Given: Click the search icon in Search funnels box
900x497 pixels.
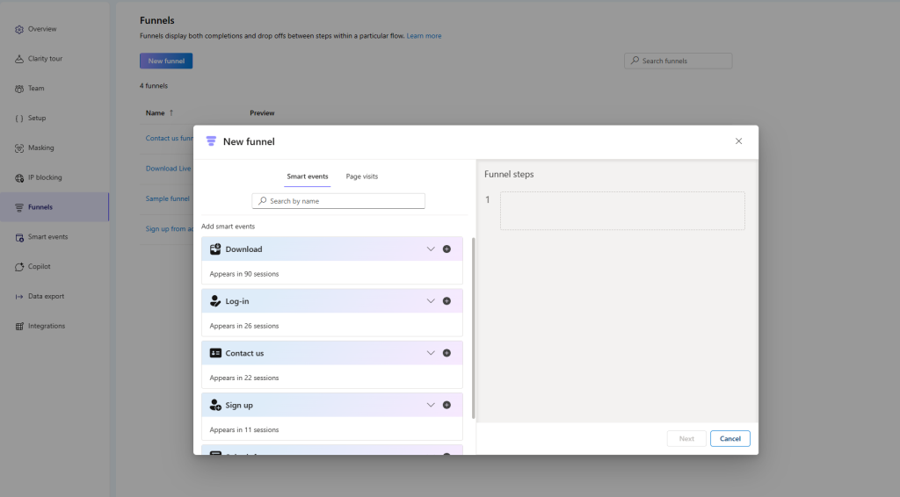Looking at the screenshot, I should coord(635,61).
